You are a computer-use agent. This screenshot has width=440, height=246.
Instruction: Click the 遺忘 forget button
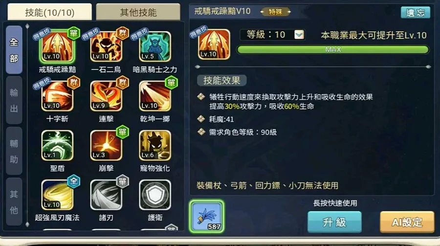click(415, 12)
